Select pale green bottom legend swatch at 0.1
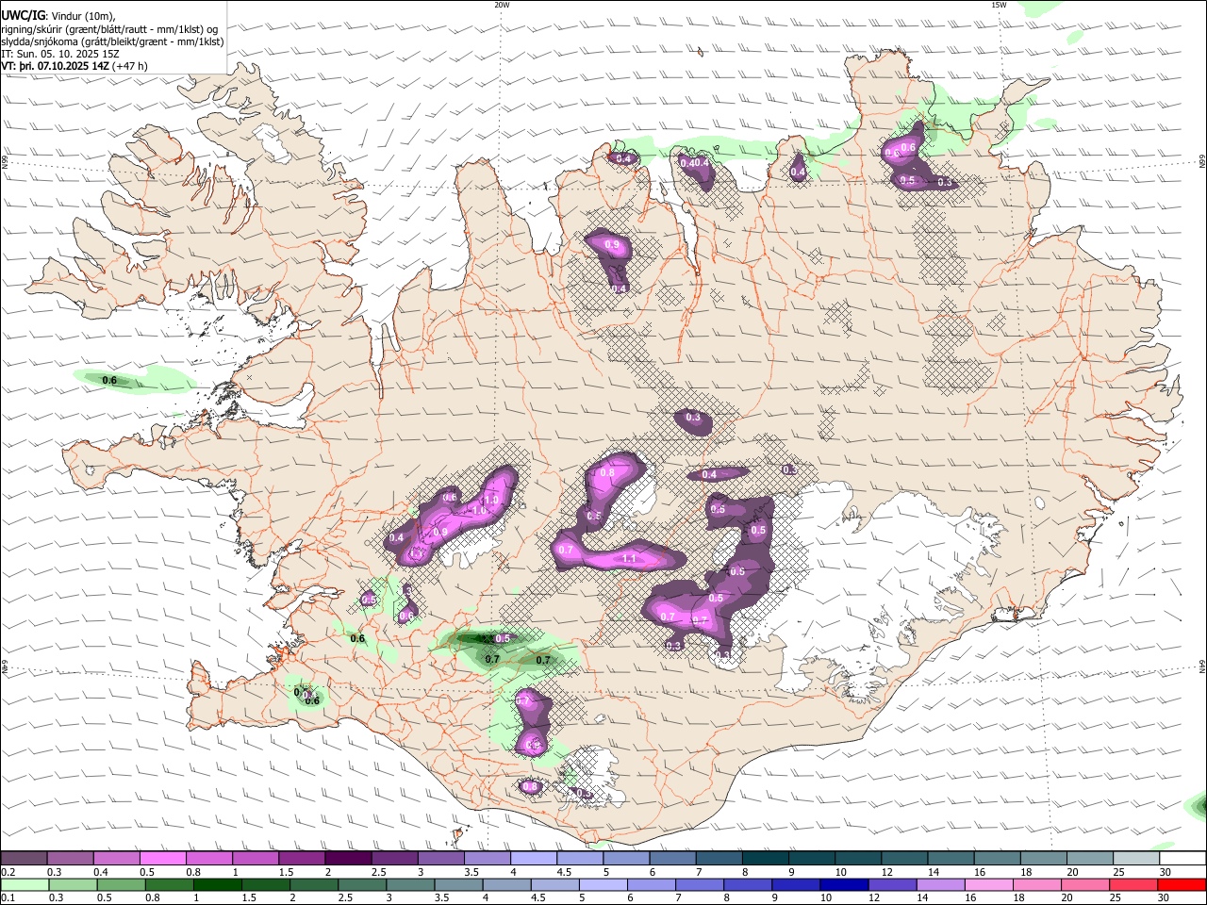Image resolution: width=1207 pixels, height=905 pixels. 24,884
